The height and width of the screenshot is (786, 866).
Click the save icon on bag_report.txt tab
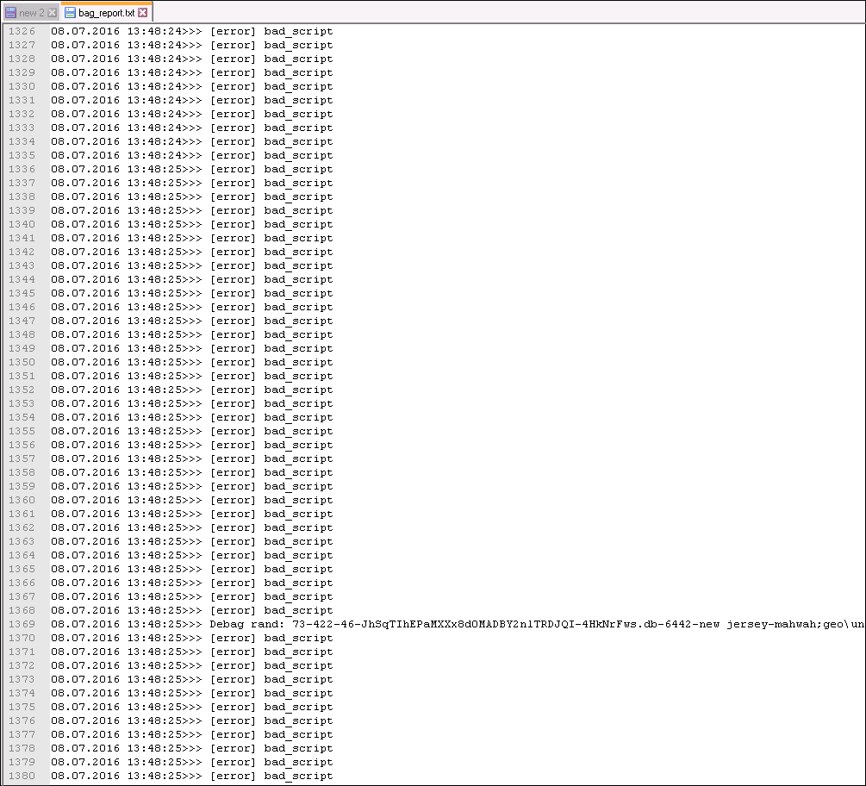[x=70, y=12]
